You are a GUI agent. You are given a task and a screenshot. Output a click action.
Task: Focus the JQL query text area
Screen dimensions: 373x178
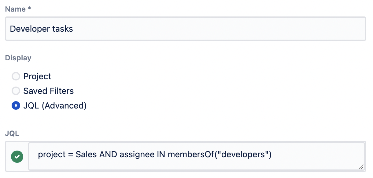(x=306, y=155)
